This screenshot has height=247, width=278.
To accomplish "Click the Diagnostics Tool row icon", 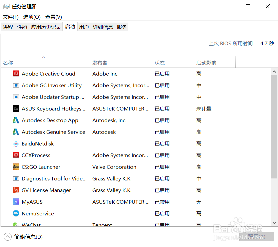I will pyautogui.click(x=16, y=178).
